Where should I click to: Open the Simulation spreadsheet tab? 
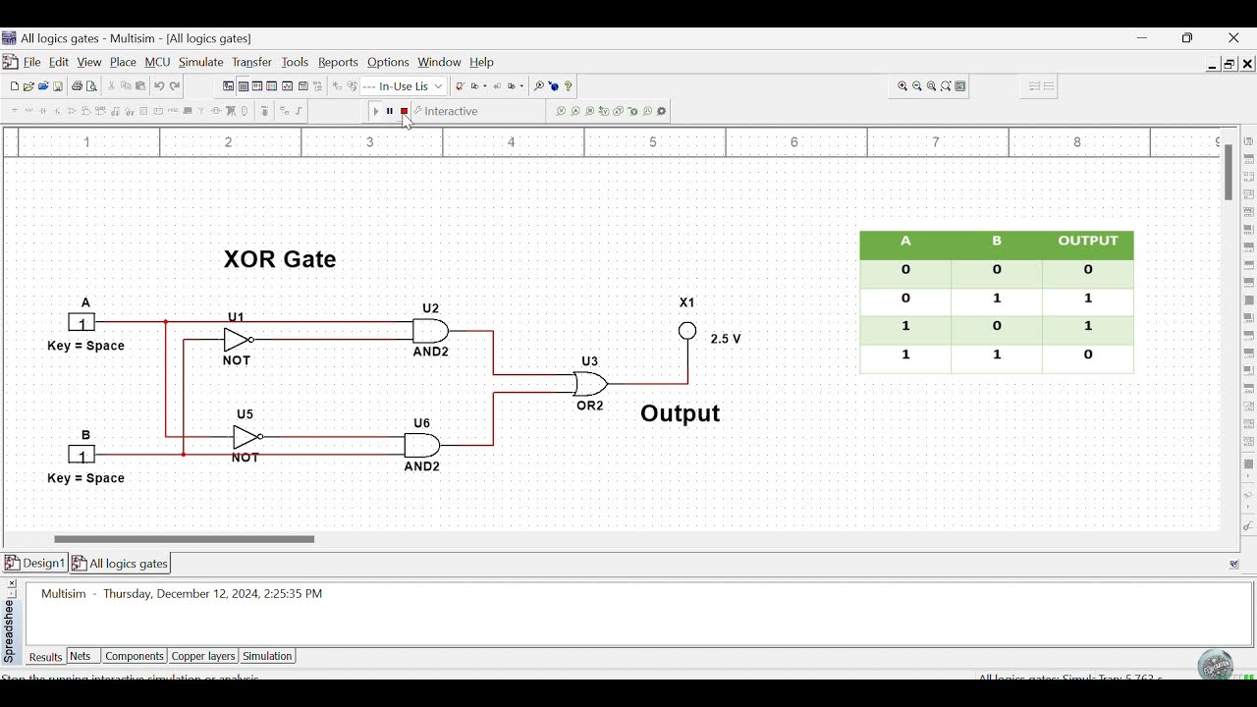tap(268, 656)
